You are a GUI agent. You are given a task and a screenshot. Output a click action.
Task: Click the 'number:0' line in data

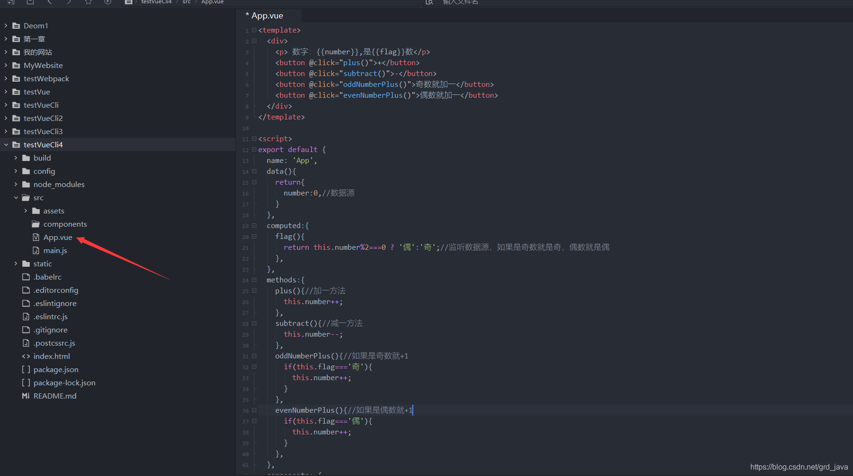[319, 193]
